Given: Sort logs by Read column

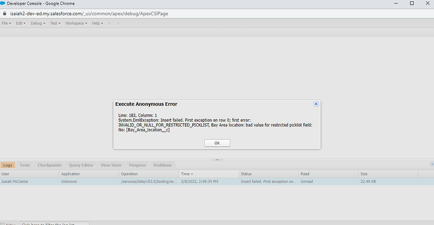Looking at the screenshot, I should point(328,174).
